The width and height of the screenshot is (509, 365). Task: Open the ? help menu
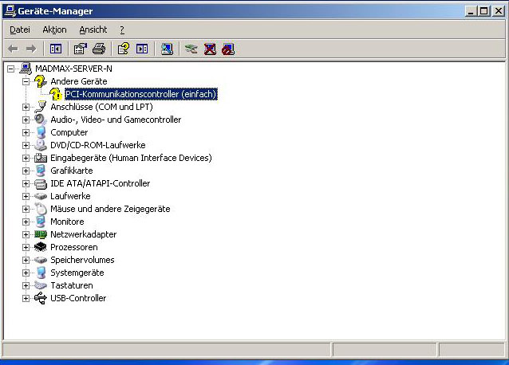122,29
